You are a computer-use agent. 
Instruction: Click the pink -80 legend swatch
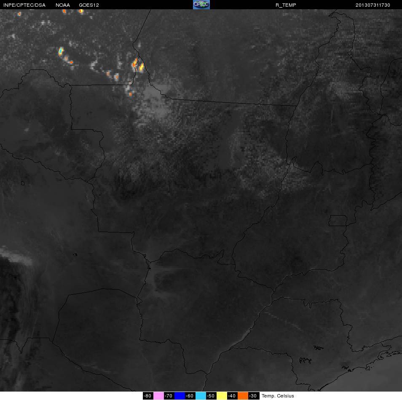point(158,396)
